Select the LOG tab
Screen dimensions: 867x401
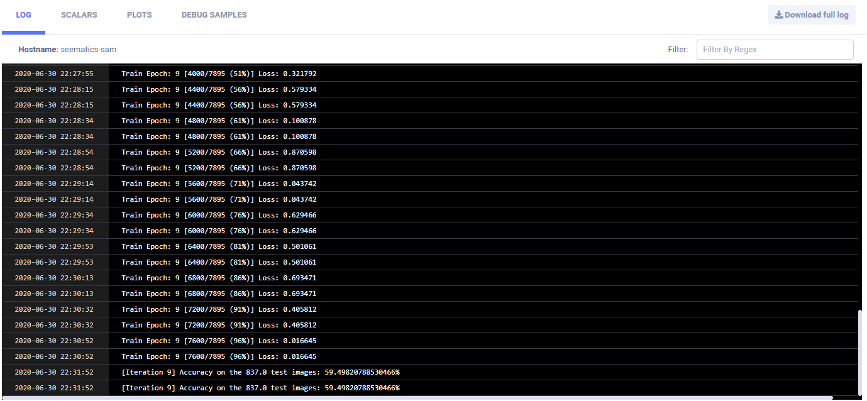point(23,15)
